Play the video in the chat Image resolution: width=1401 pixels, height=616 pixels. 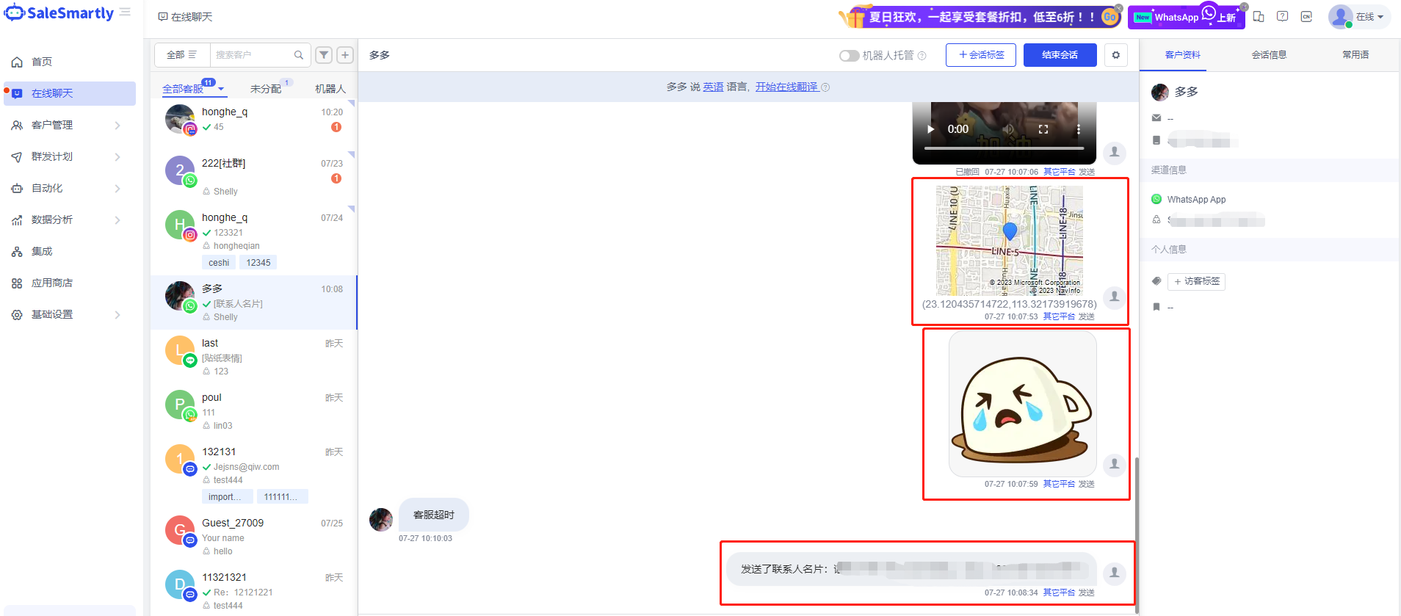pos(931,129)
